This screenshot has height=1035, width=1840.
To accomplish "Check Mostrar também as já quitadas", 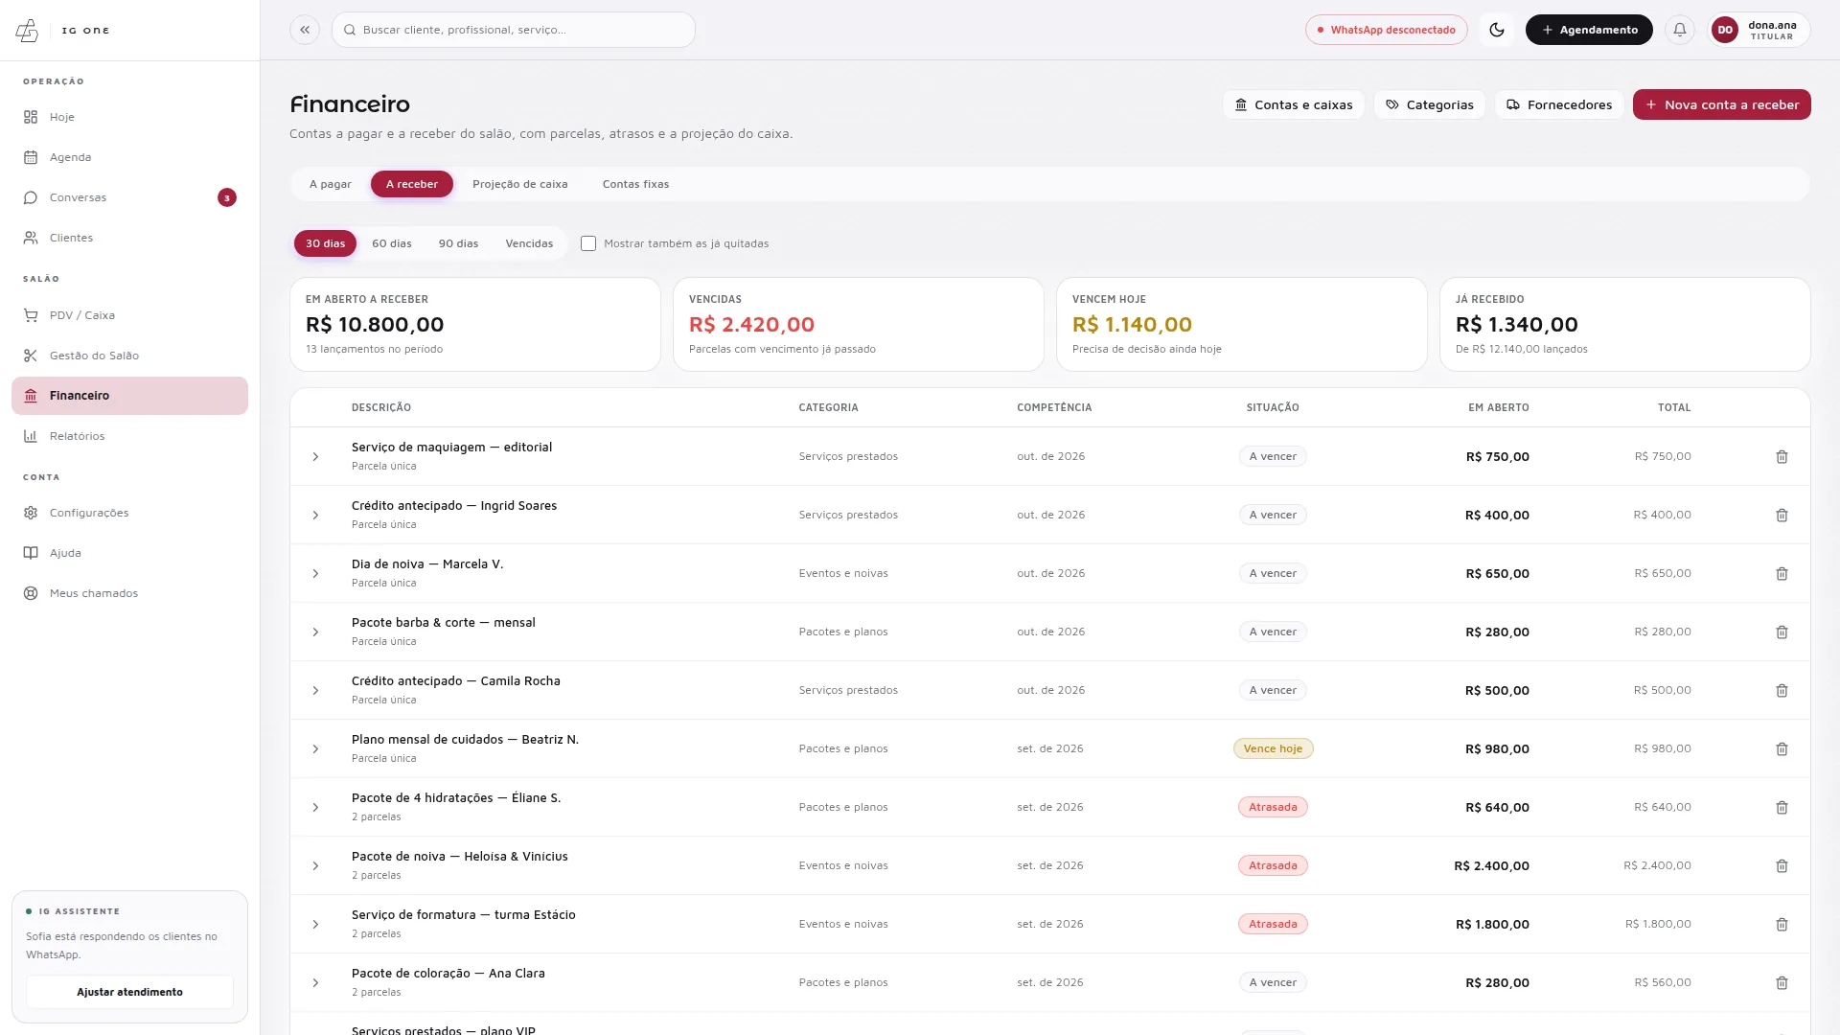I will tap(588, 243).
